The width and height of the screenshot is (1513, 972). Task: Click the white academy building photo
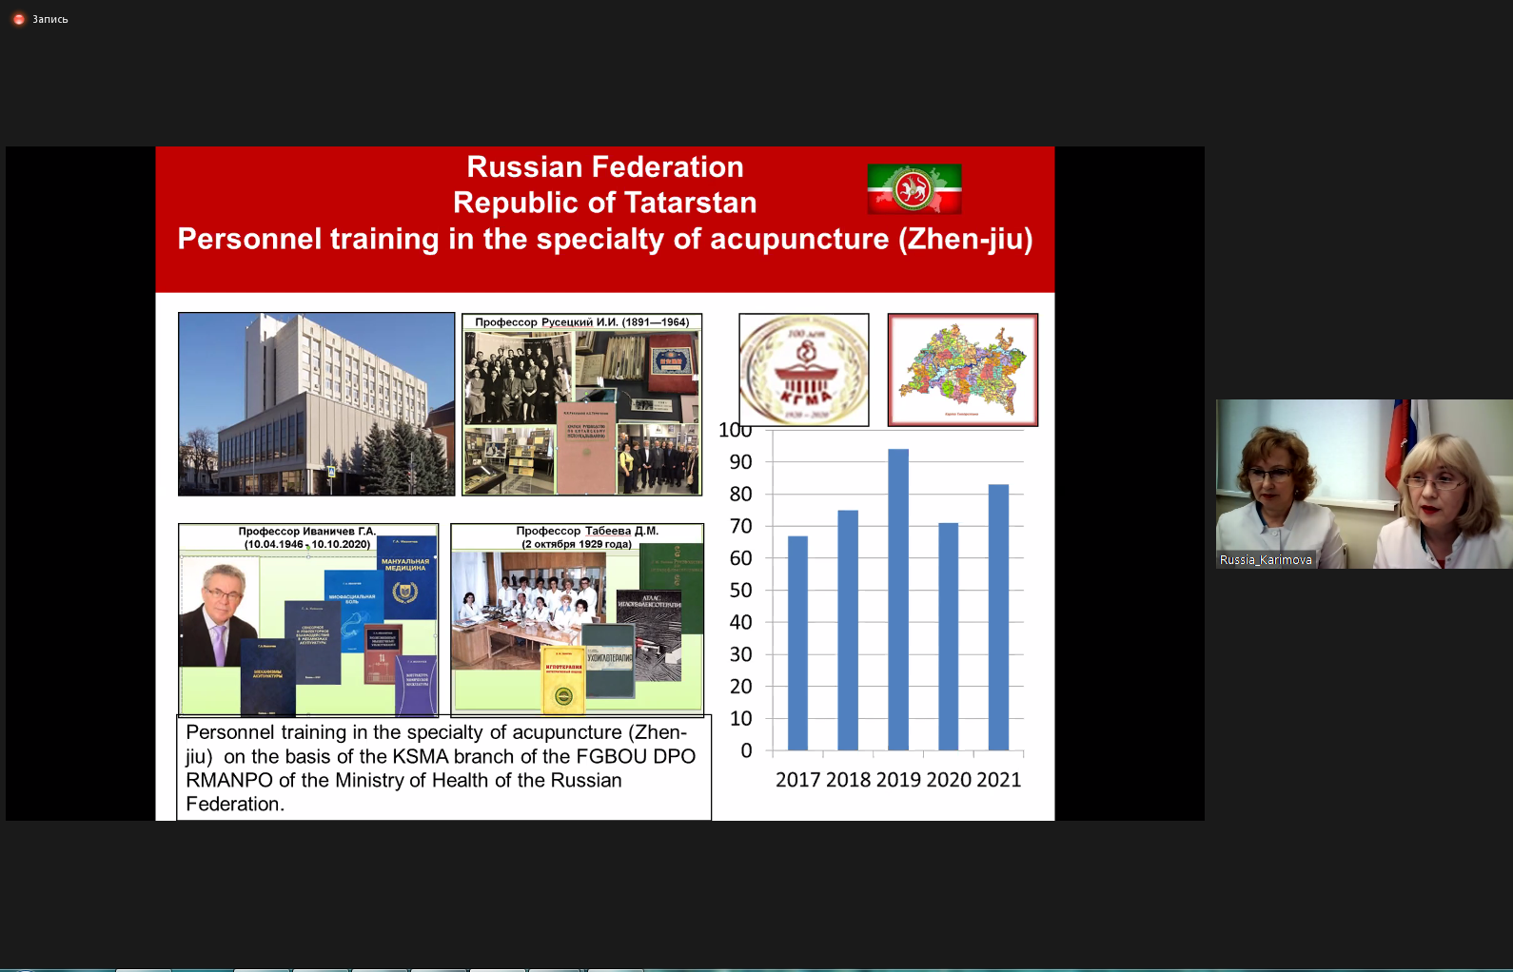click(316, 404)
